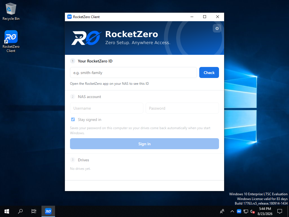Viewport: 289px width, 217px height.
Task: Open the People icon in the taskbar
Action: tap(222, 211)
